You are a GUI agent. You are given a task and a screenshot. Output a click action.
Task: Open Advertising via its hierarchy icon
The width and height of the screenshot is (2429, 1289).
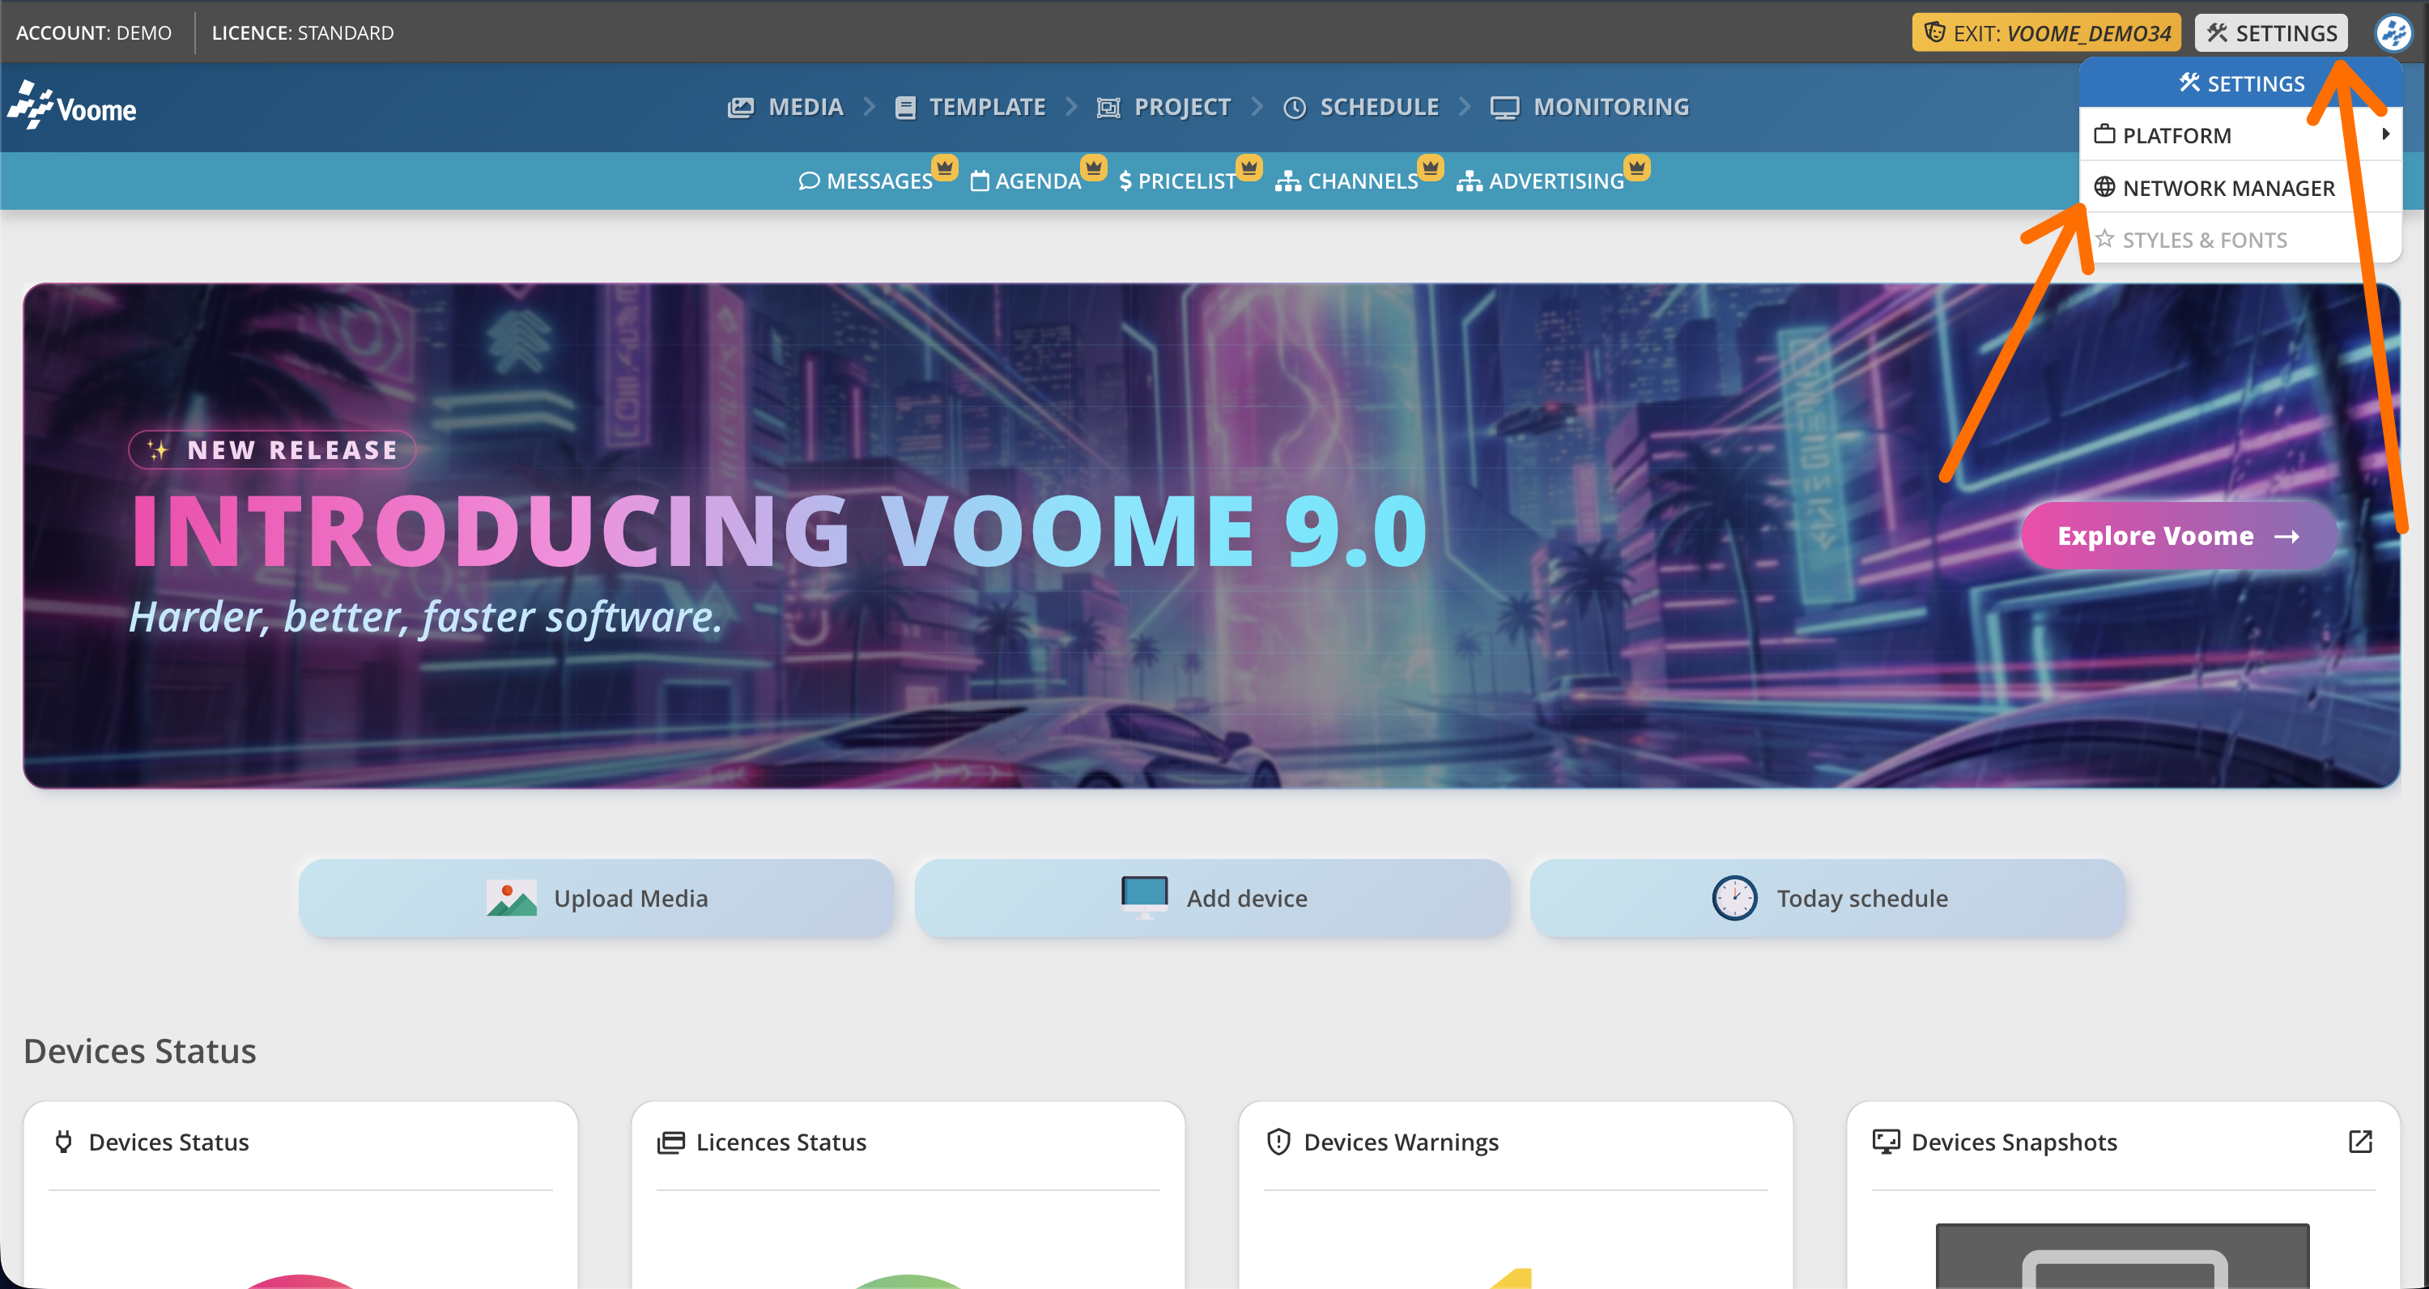(1468, 181)
